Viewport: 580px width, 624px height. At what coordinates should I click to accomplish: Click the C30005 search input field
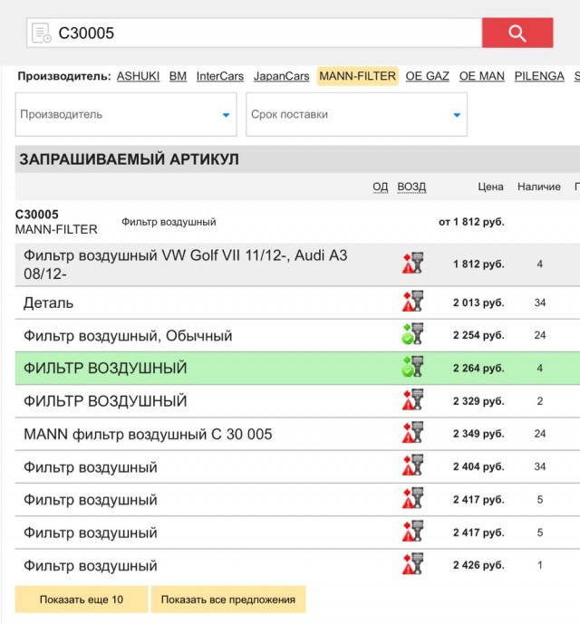[x=254, y=33]
